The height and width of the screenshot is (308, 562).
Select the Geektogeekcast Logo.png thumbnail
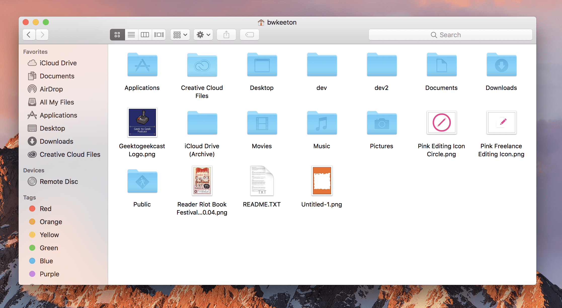(142, 122)
